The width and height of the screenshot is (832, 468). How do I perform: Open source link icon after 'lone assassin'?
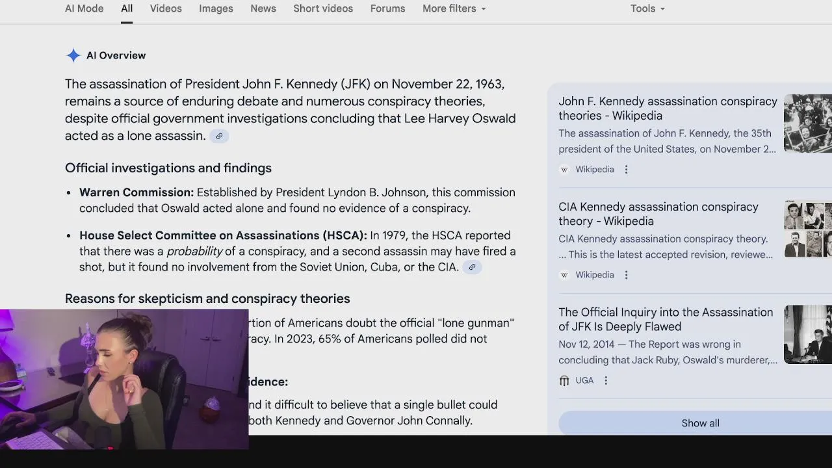(219, 136)
